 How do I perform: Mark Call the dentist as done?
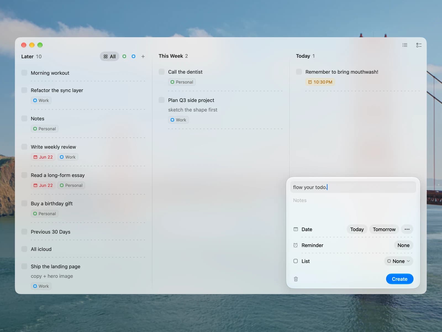click(x=162, y=72)
